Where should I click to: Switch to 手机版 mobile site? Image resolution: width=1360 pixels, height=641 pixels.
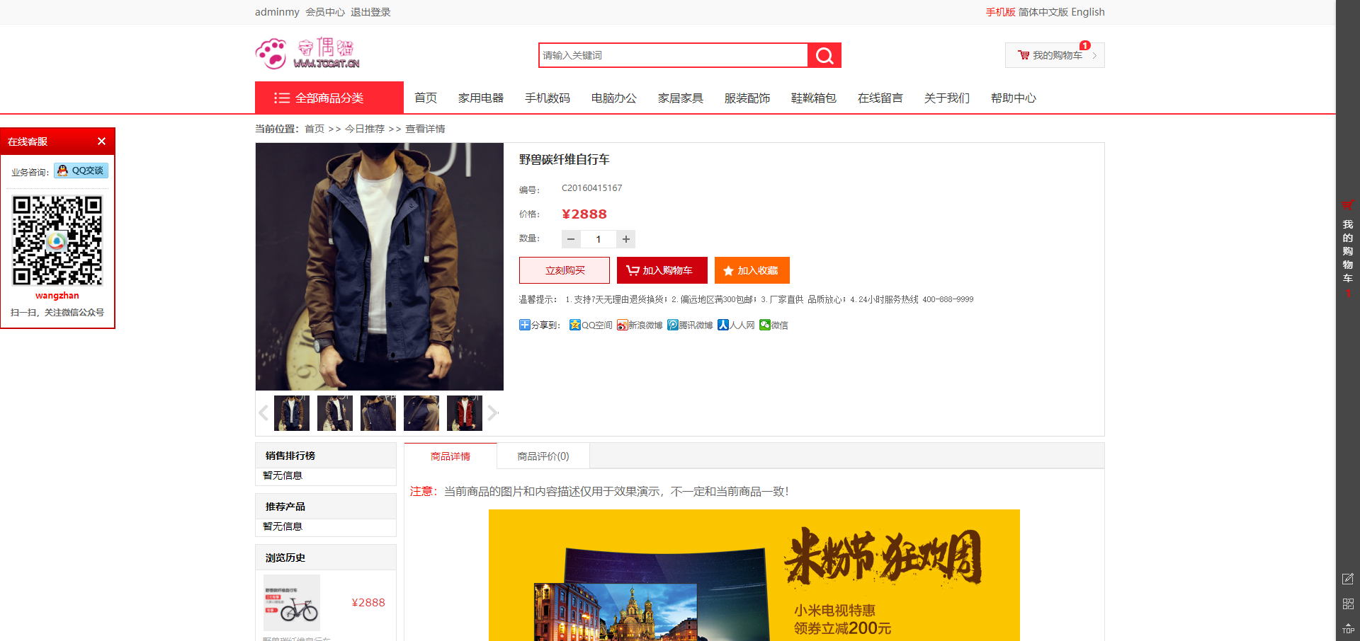[1000, 12]
